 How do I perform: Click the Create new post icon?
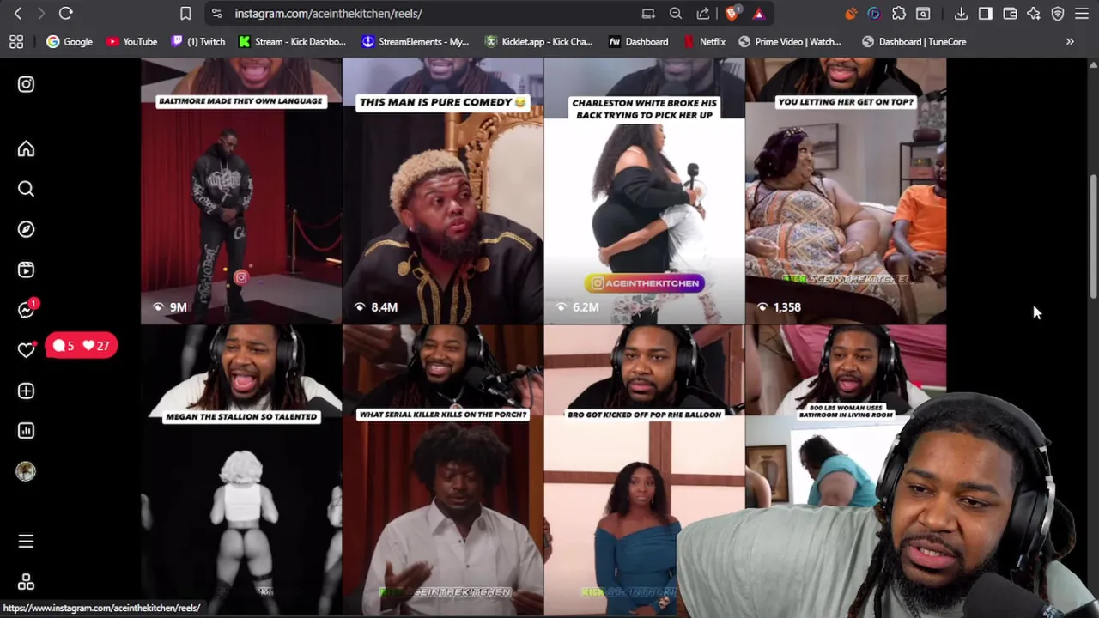coord(26,391)
